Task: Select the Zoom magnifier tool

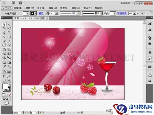Action: [x=9, y=80]
